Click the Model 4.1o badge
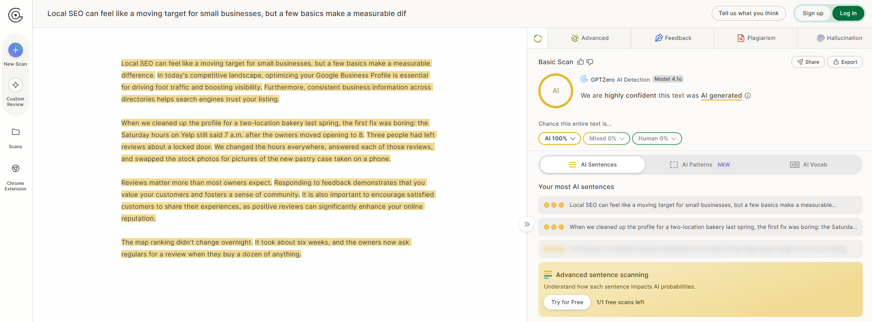 668,79
